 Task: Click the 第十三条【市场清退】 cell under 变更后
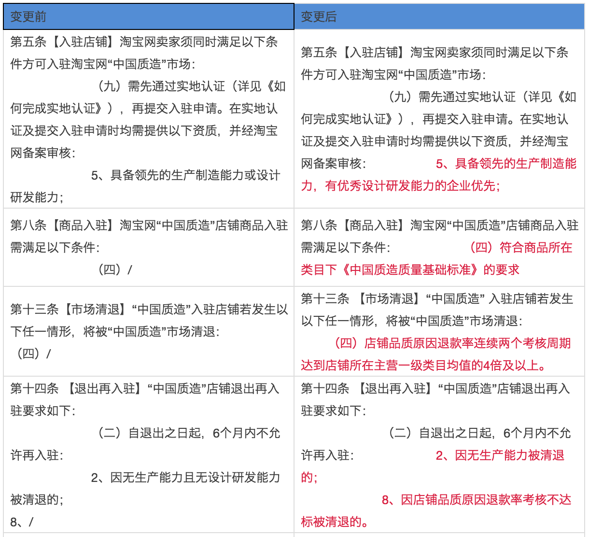pos(439,331)
